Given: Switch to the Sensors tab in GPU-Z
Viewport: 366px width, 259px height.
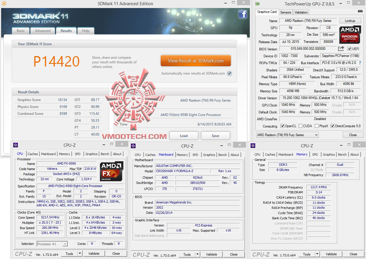Looking at the screenshot, I should [285, 12].
